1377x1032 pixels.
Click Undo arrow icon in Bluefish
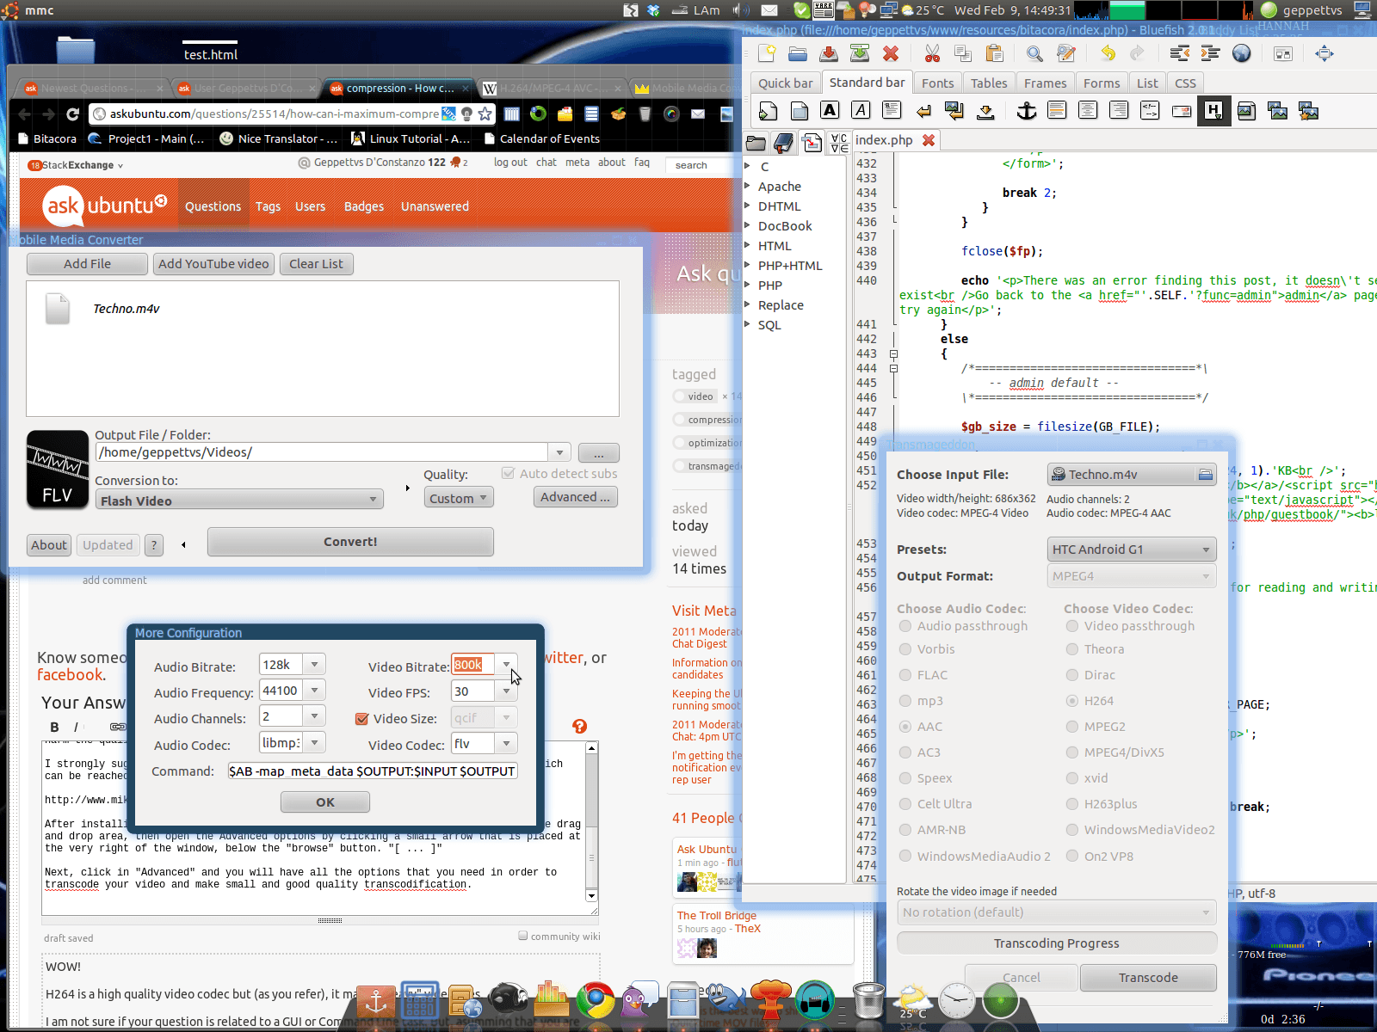(x=1108, y=53)
